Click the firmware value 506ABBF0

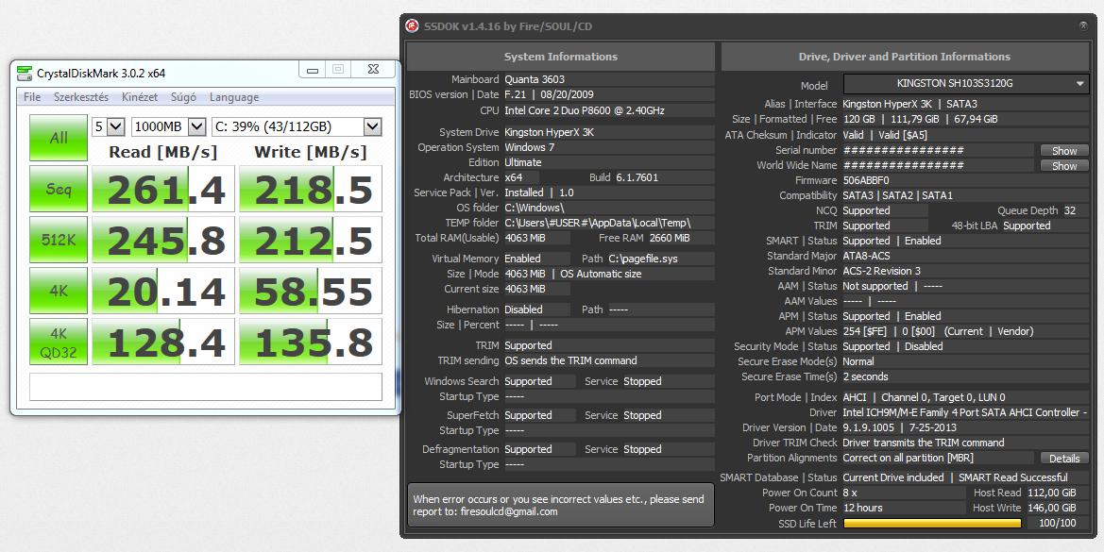[x=865, y=181]
